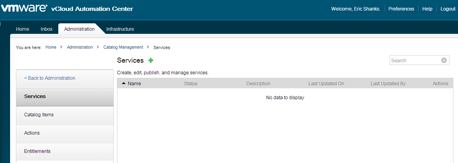Select the Administration tab
This screenshot has width=458, height=163.
pyautogui.click(x=79, y=29)
